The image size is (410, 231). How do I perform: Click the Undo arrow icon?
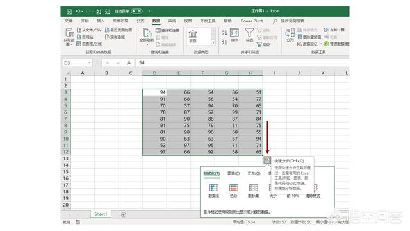78,12
